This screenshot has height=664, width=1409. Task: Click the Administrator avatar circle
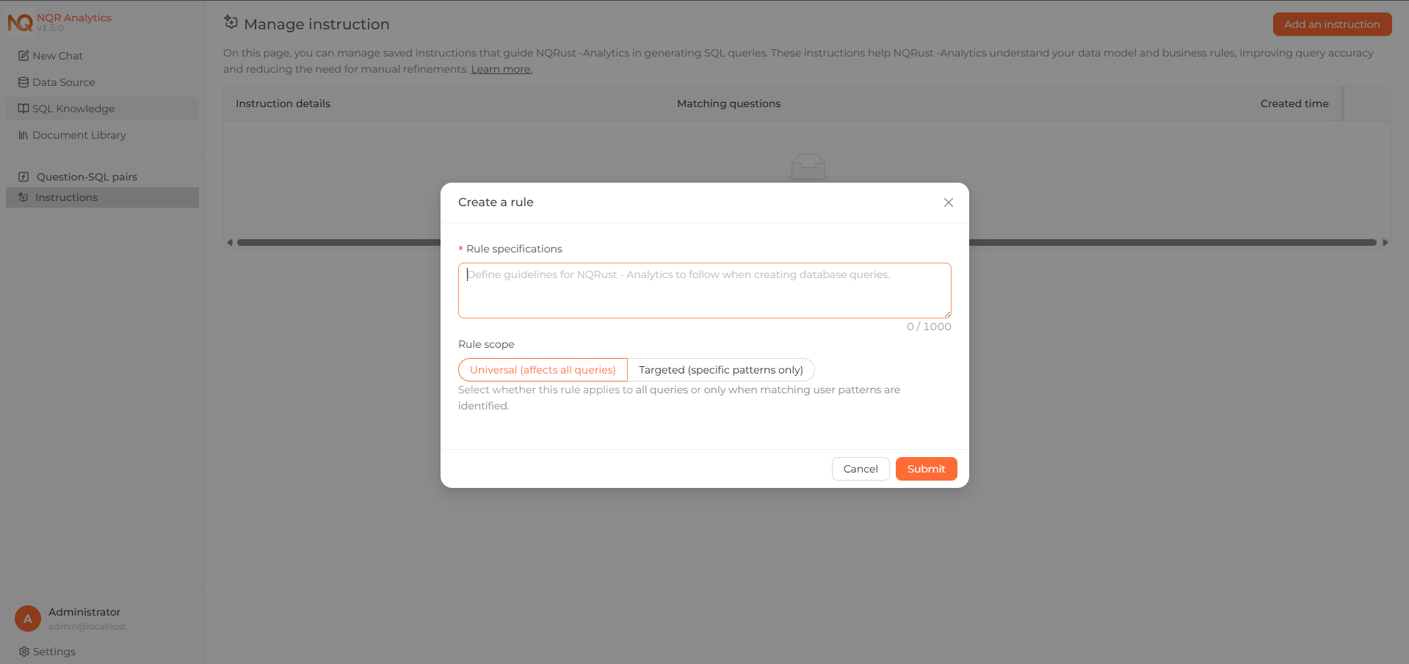click(28, 619)
